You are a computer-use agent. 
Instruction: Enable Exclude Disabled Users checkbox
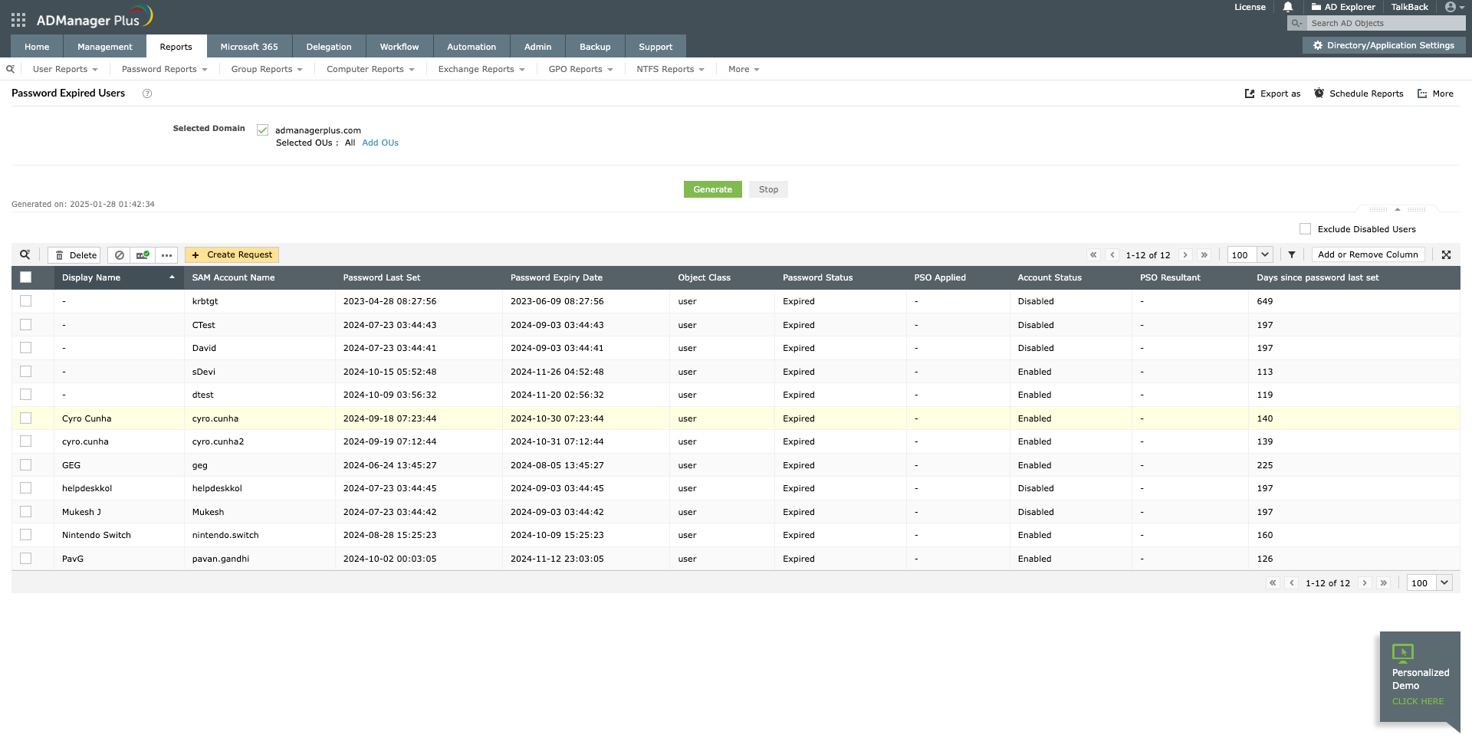(x=1305, y=229)
